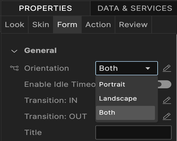Pick the highlighted Both option in list
The image size is (177, 141).
107,112
